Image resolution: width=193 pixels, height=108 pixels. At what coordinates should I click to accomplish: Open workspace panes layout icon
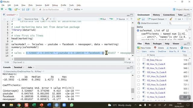point(68,9)
